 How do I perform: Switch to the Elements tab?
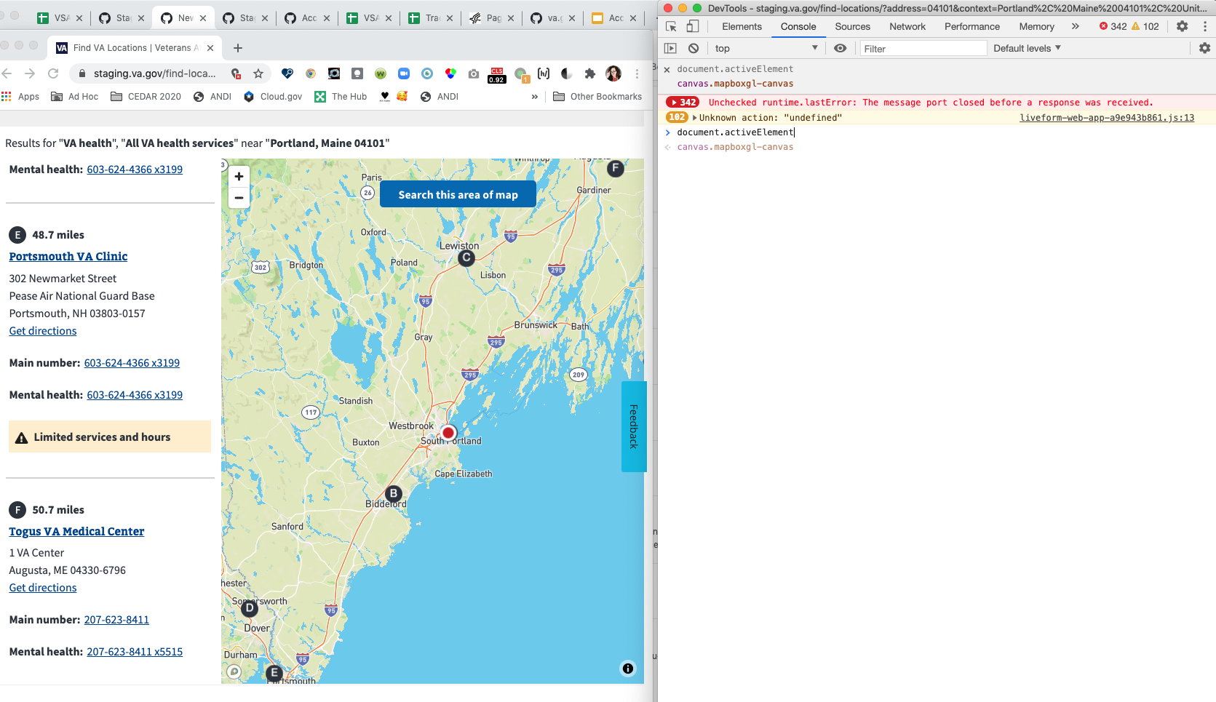coord(742,26)
